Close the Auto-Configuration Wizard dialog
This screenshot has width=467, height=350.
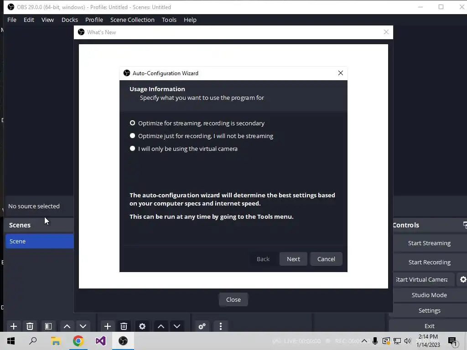coord(341,73)
